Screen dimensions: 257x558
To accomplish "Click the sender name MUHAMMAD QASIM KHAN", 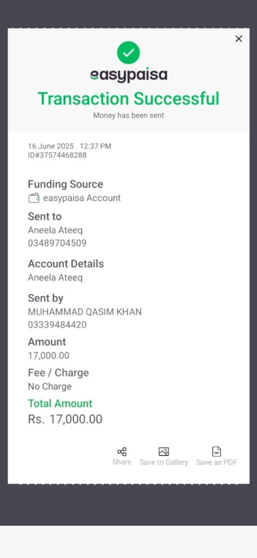I will [85, 312].
